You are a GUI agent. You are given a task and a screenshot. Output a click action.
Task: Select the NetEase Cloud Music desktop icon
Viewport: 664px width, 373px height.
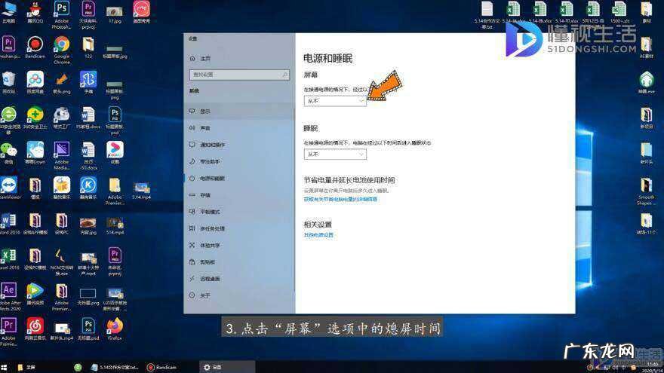pyautogui.click(x=35, y=329)
